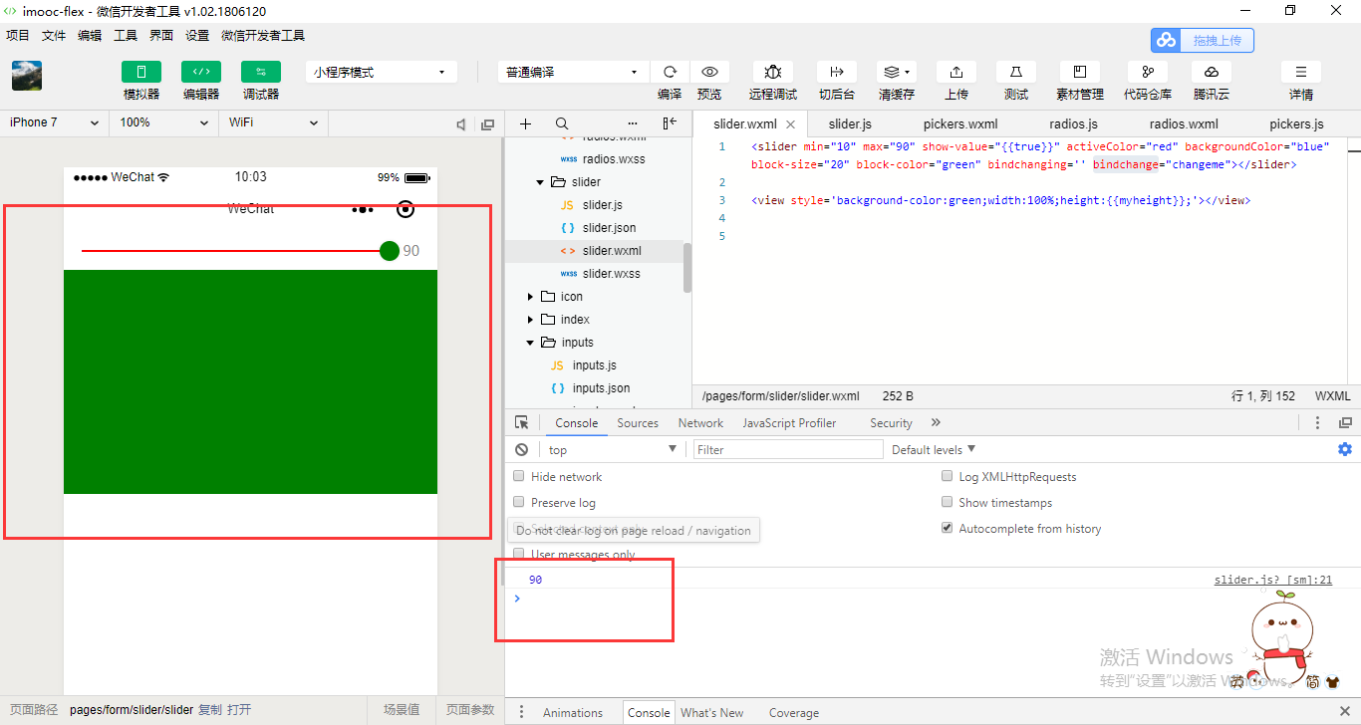Screen dimensions: 1361x725
Task: Open the 工具 menu
Action: (126, 35)
